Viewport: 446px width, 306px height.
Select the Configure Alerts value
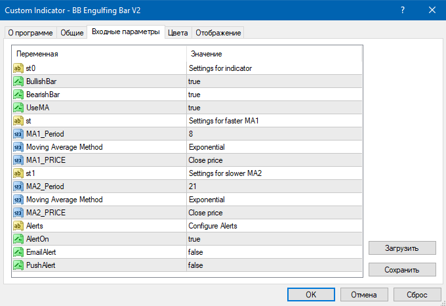click(x=213, y=226)
